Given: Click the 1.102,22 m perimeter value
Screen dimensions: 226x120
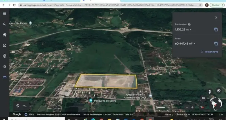Looking at the screenshot, I should click(182, 30).
